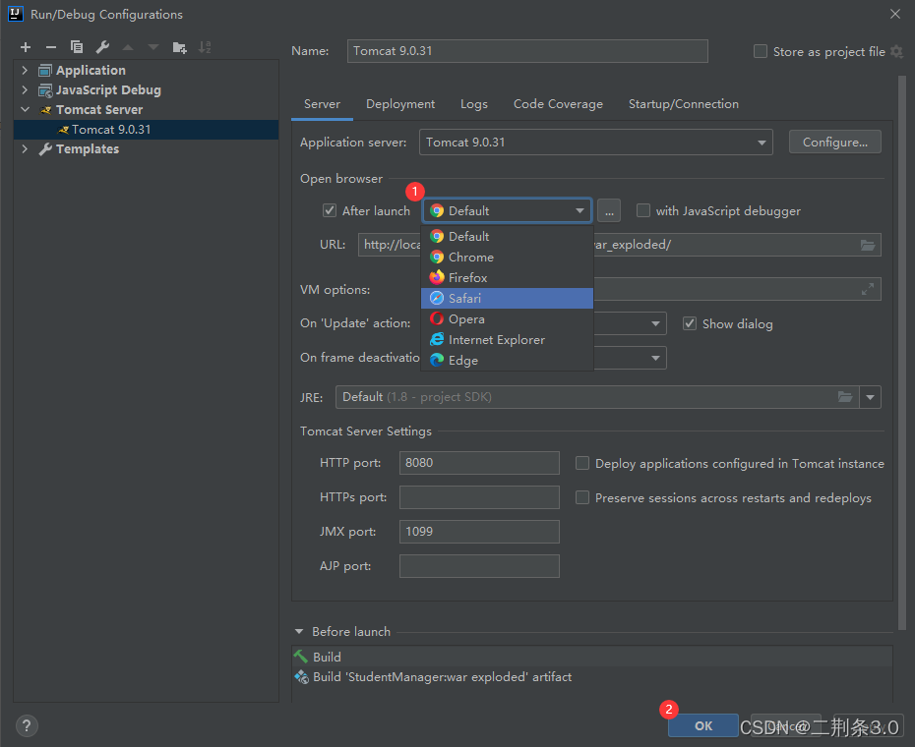Browse JRE folder icon

pyautogui.click(x=845, y=397)
